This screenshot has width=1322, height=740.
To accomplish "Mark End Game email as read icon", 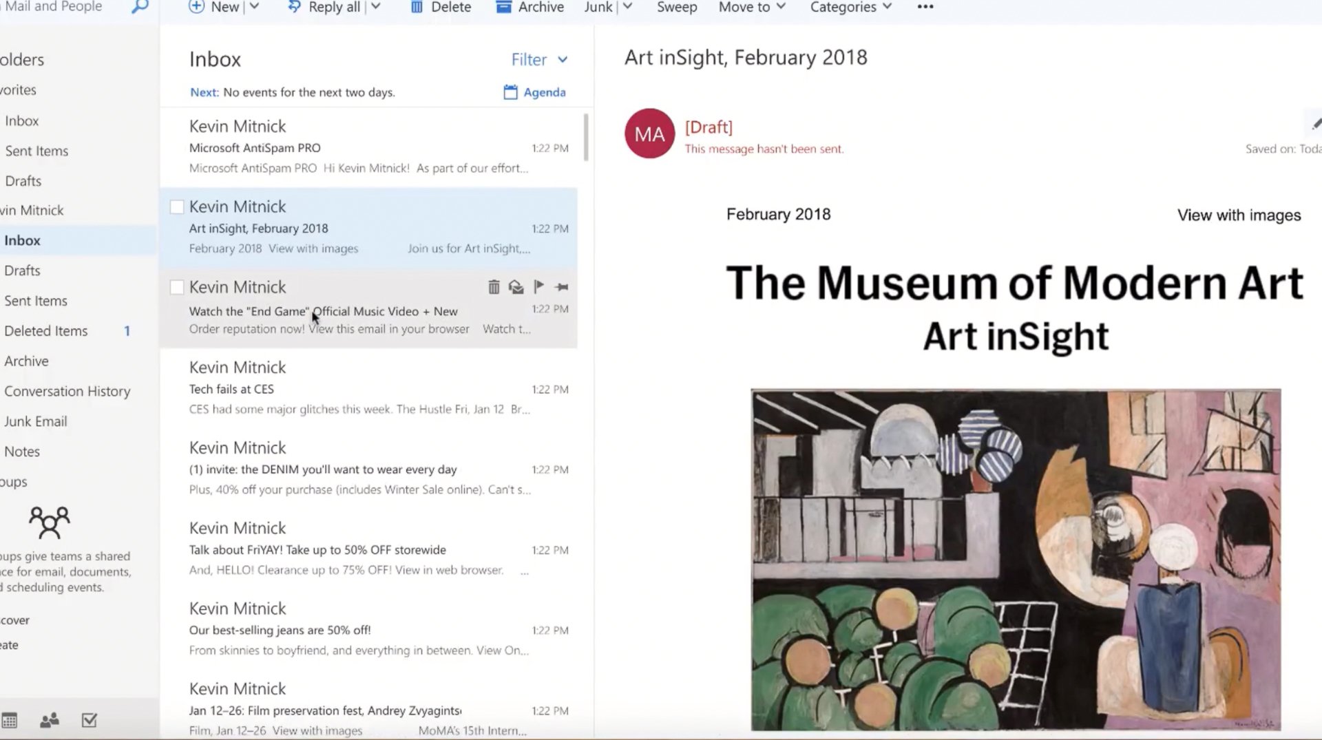I will point(516,287).
